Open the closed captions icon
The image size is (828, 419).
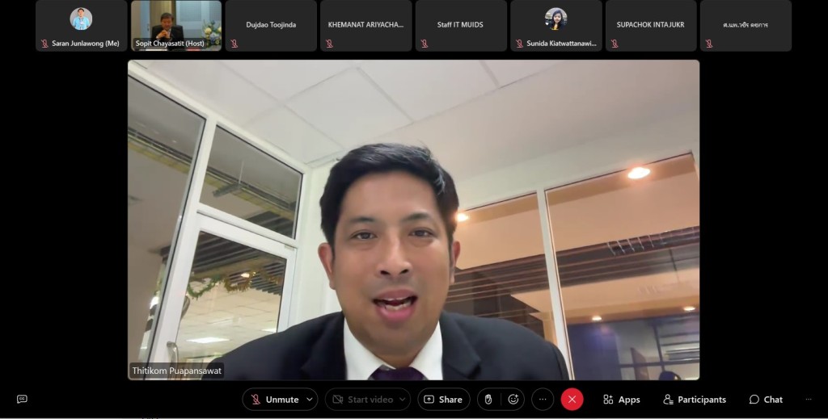click(22, 399)
